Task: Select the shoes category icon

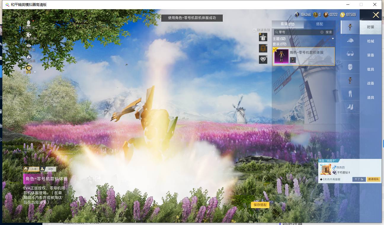Action: [x=350, y=107]
